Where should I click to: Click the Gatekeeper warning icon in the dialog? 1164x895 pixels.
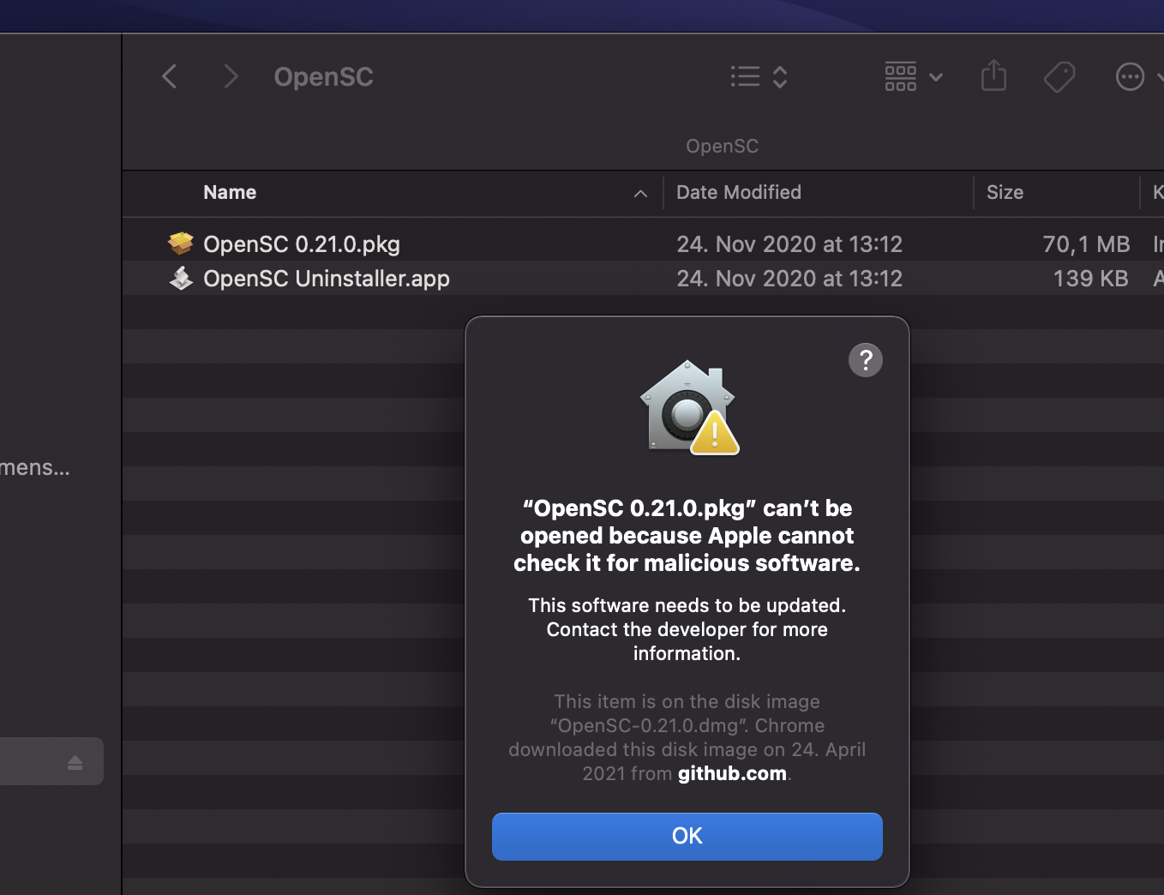tap(687, 409)
